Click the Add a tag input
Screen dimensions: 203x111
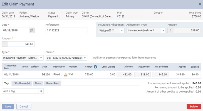(20, 91)
